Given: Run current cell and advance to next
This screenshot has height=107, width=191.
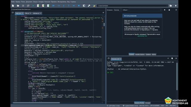Looking at the screenshot, I should click(43, 6).
